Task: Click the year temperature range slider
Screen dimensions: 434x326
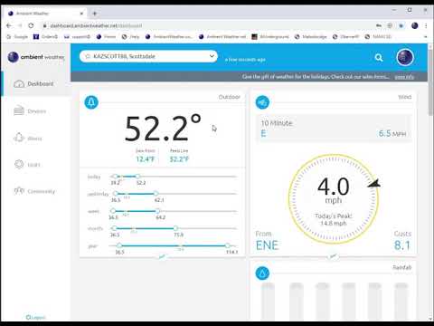Action: click(174, 245)
